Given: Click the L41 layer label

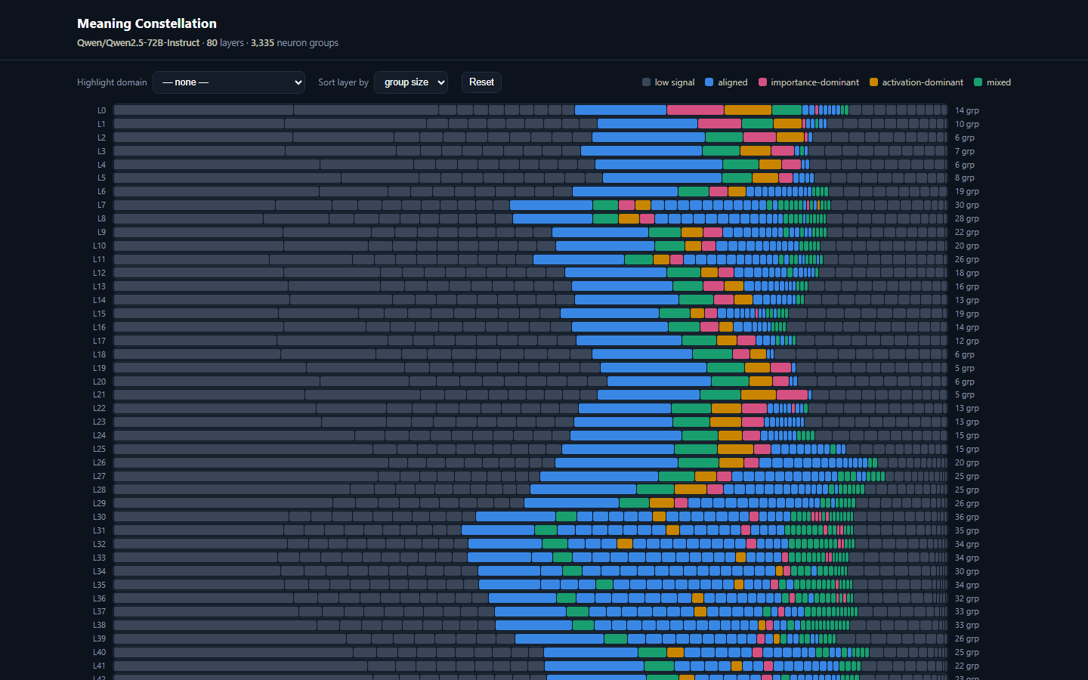Looking at the screenshot, I should 99,666.
